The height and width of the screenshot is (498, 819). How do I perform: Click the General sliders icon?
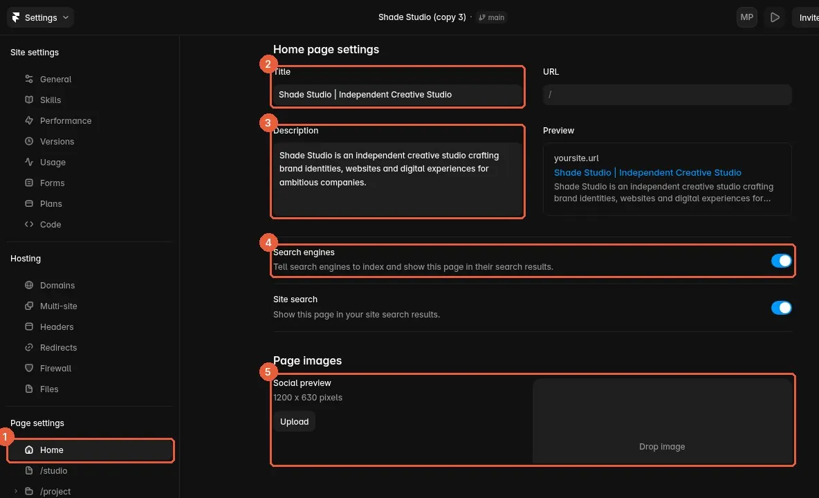29,79
